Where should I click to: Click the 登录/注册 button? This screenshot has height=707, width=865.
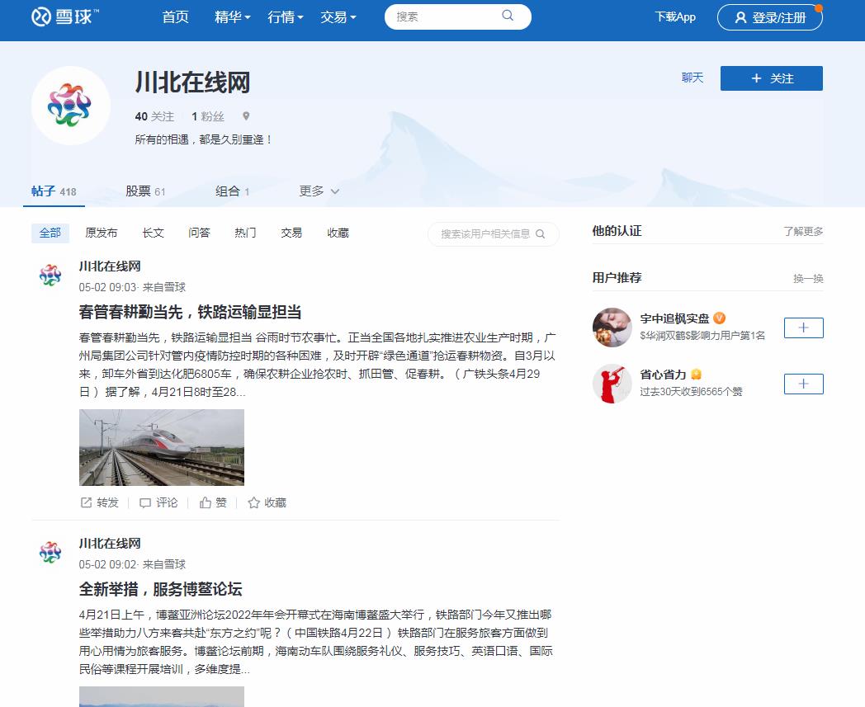tap(770, 17)
